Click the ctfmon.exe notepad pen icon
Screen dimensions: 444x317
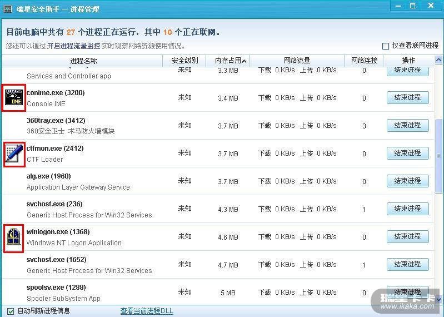click(x=14, y=153)
